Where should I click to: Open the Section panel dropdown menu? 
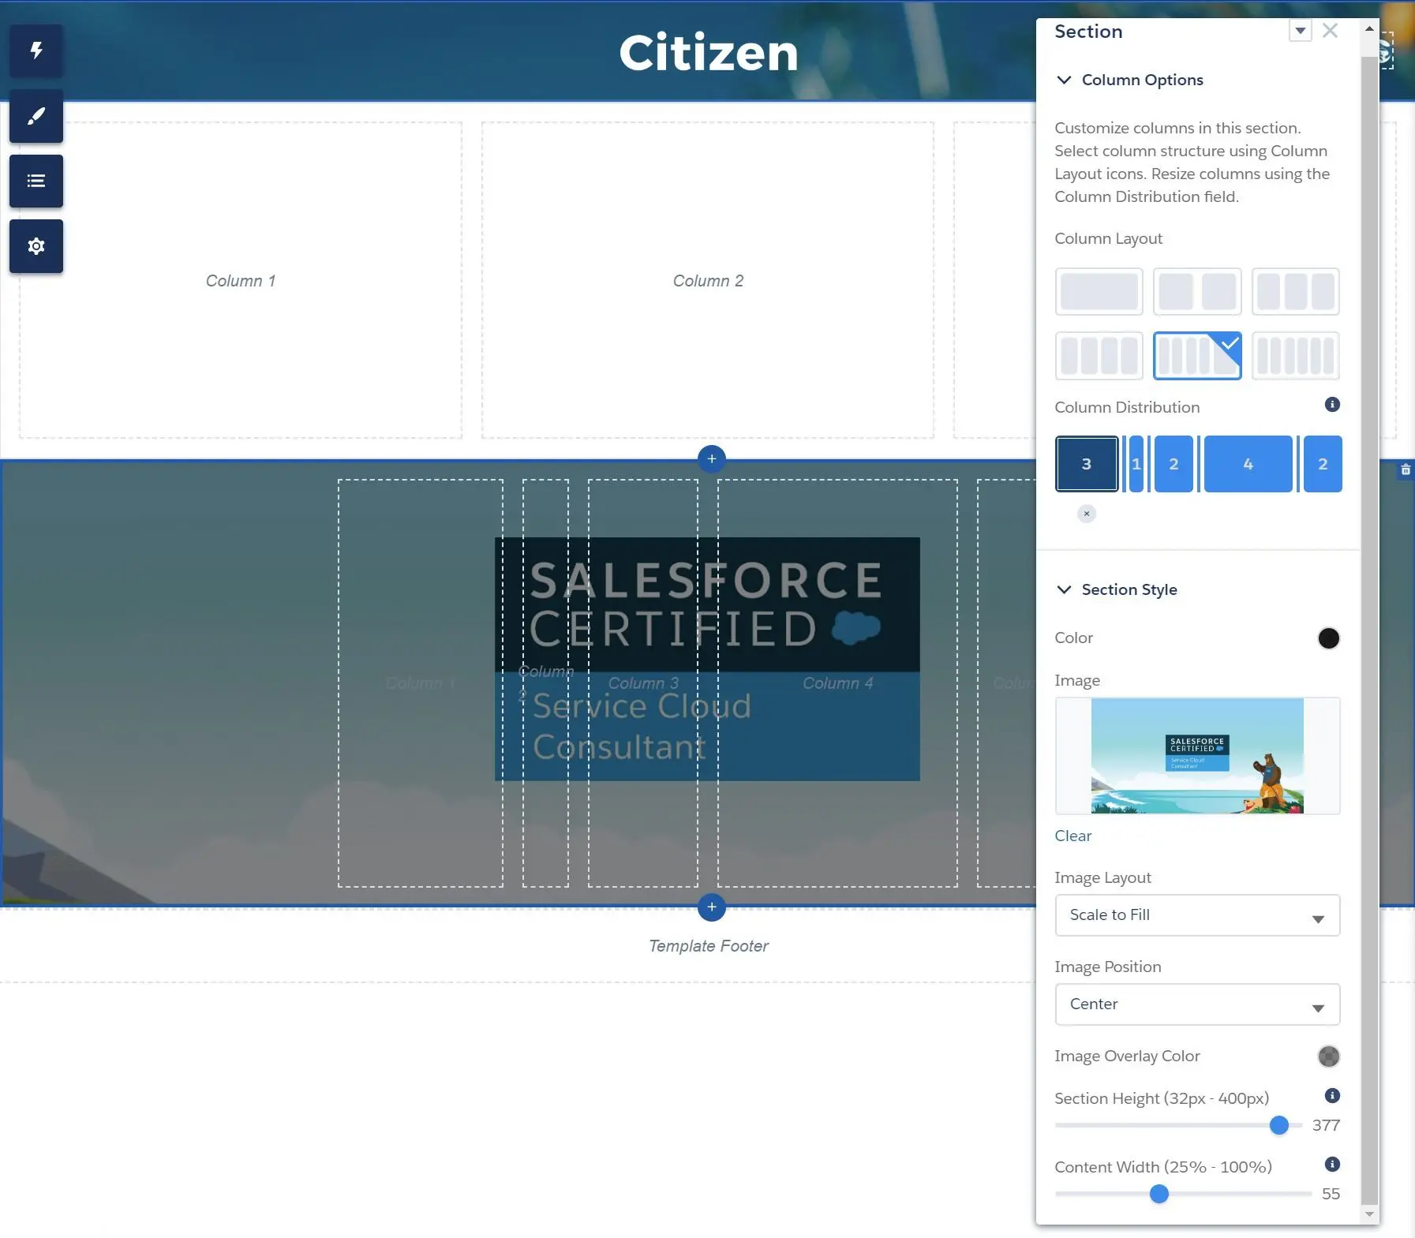1300,31
